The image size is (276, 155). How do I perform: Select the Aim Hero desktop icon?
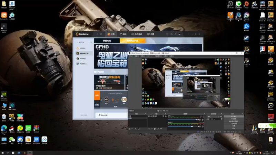tap(263, 50)
